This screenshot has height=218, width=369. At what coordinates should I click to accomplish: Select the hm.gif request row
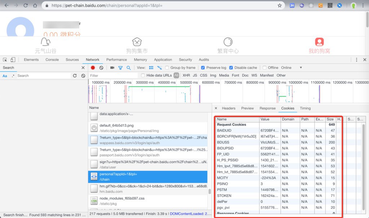(x=148, y=189)
